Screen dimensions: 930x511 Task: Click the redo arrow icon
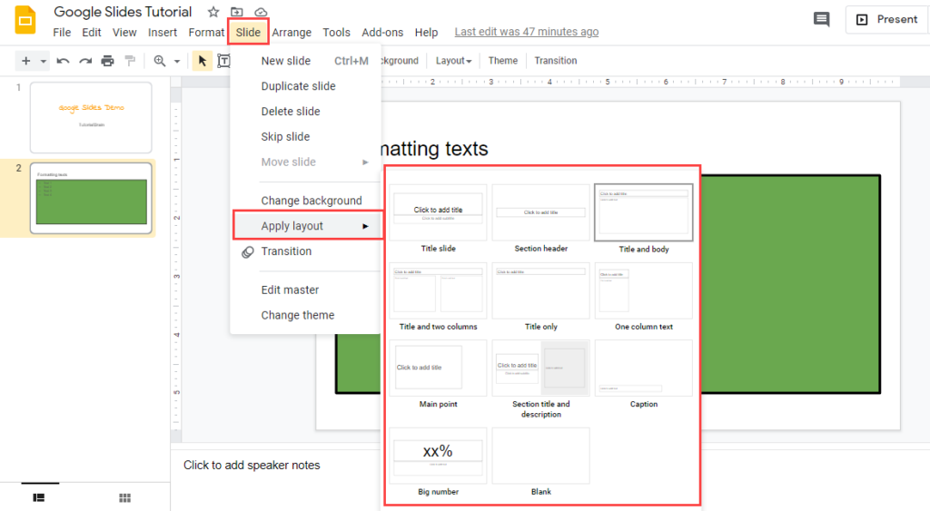pos(85,61)
